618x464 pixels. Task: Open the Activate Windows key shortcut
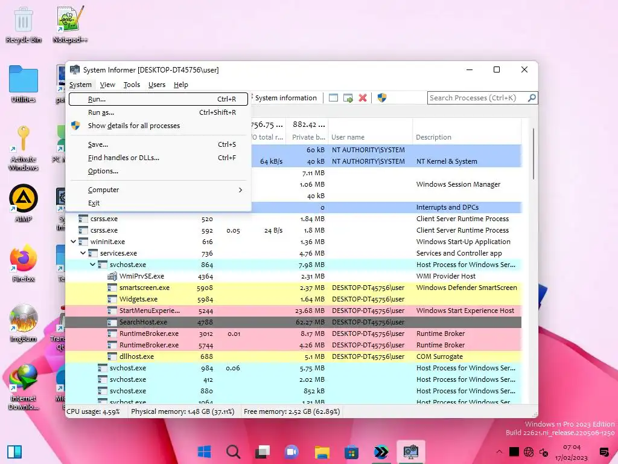[24, 148]
